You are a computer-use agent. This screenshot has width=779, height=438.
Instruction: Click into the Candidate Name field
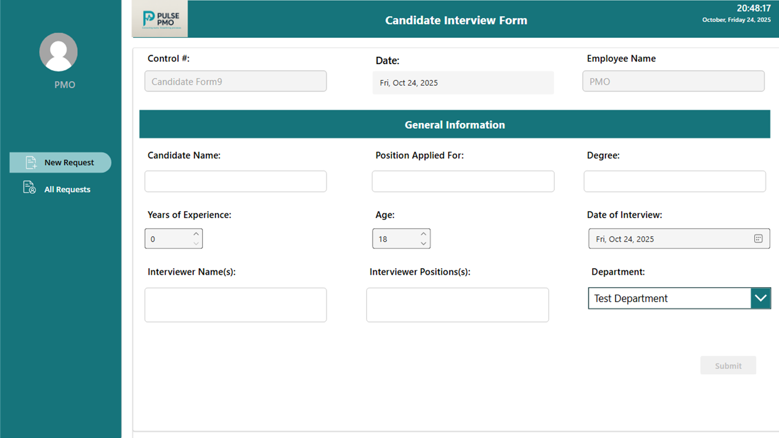(x=236, y=181)
